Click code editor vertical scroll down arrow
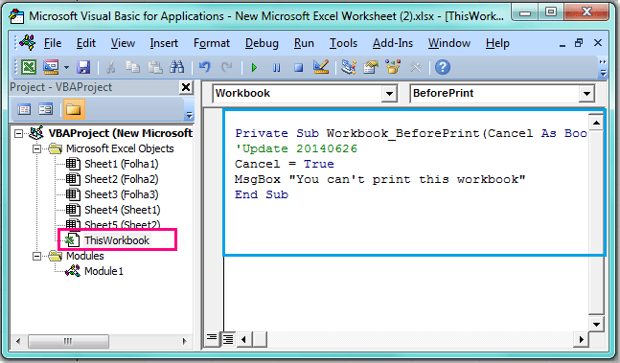The height and width of the screenshot is (363, 620). pos(596,325)
